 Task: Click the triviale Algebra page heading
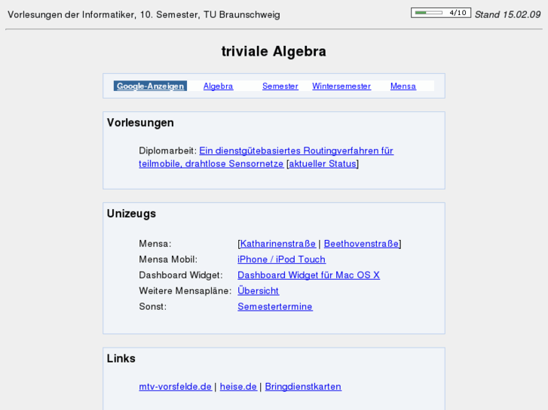click(274, 52)
